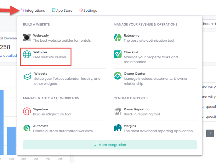This screenshot has width=216, height=163.
Task: Open Margins reporting application entry
Action: (x=155, y=128)
